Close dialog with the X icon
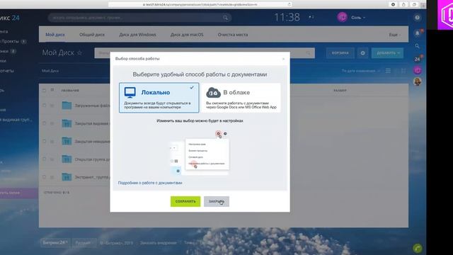453x255 pixels. tap(283, 59)
